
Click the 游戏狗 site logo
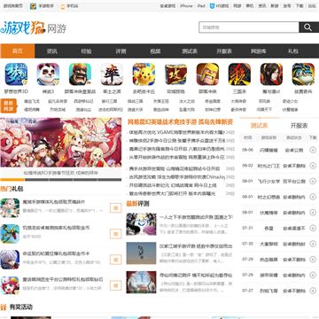[x=23, y=27]
